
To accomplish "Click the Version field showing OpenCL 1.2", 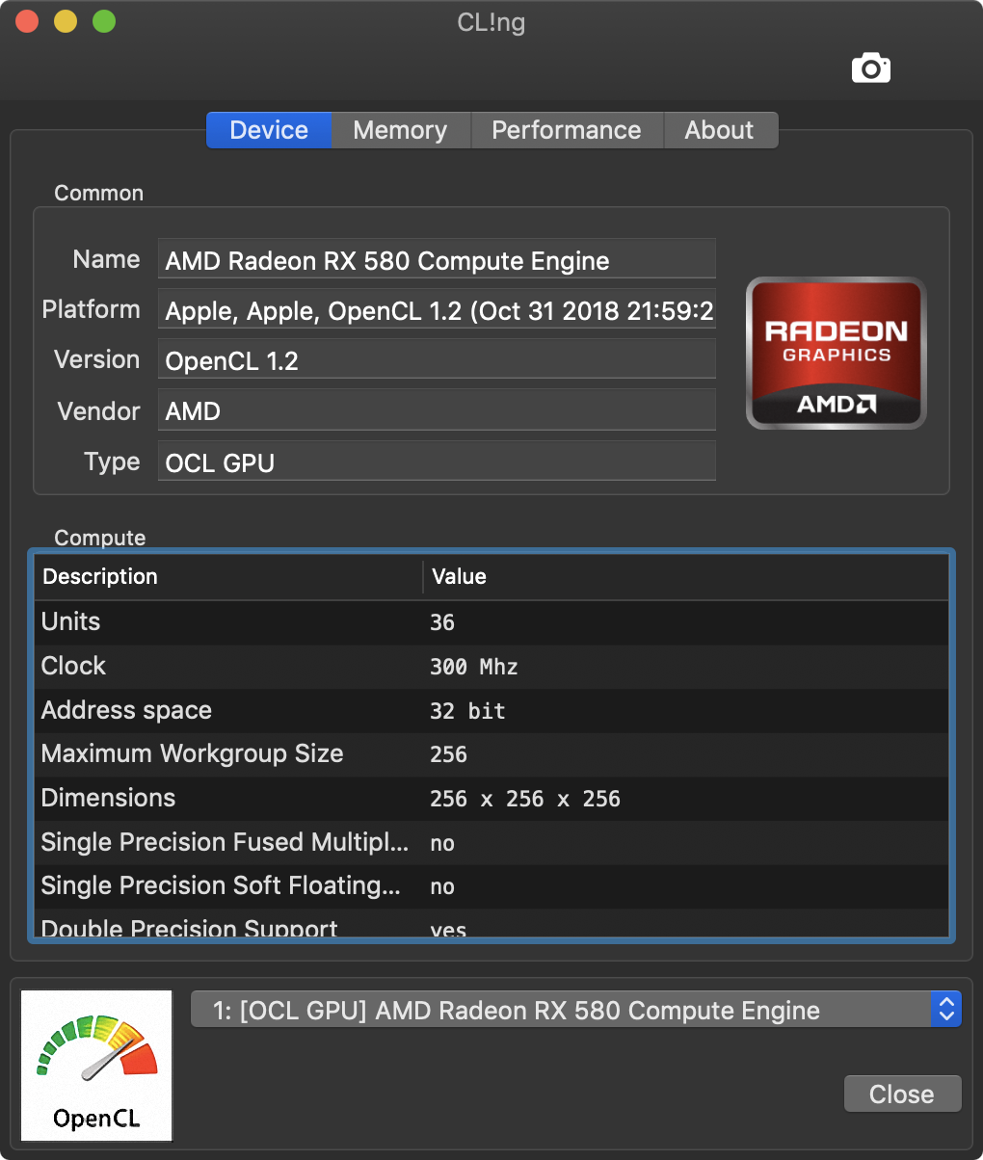I will tap(437, 360).
